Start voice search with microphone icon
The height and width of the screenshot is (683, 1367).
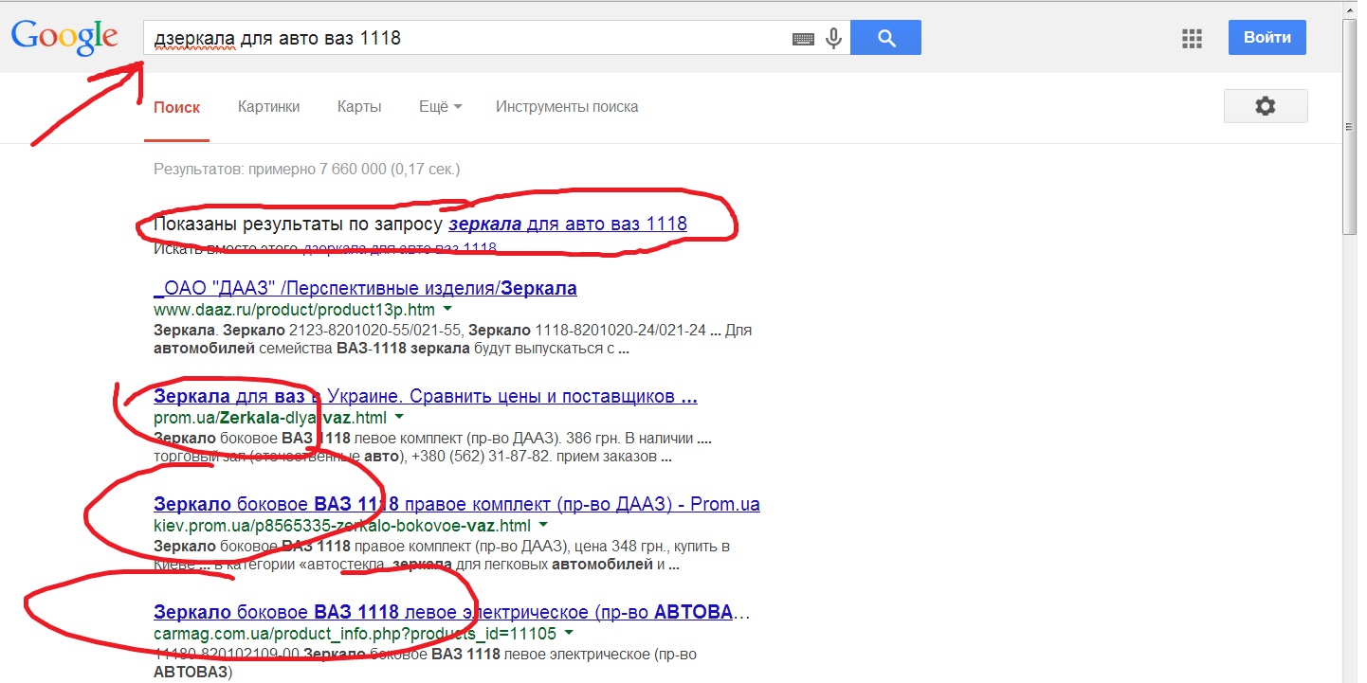[833, 39]
